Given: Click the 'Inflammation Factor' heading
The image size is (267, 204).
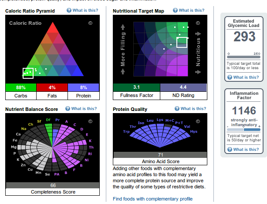Looking at the screenshot, I should tap(244, 95).
